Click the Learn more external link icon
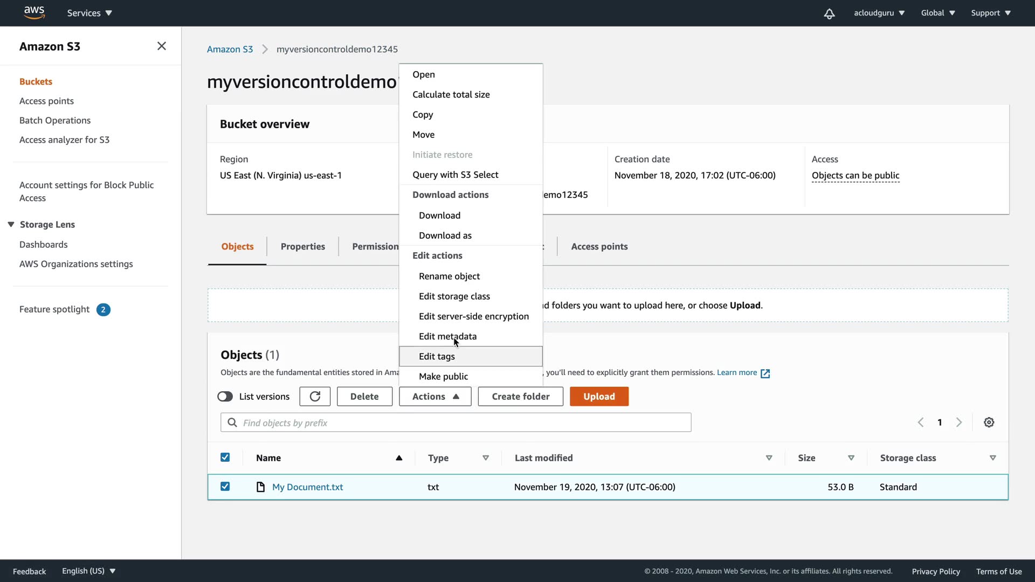This screenshot has width=1035, height=582. (x=765, y=373)
